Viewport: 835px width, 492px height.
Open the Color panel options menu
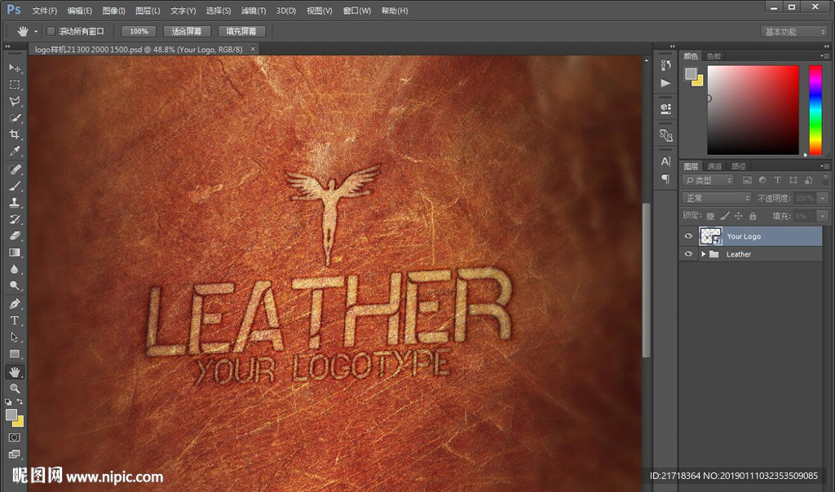coord(825,56)
